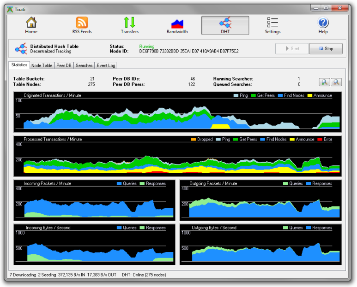Screen dimensions: 357x287
Task: Click the zoom out graph magnifier icon
Action: 336,82
